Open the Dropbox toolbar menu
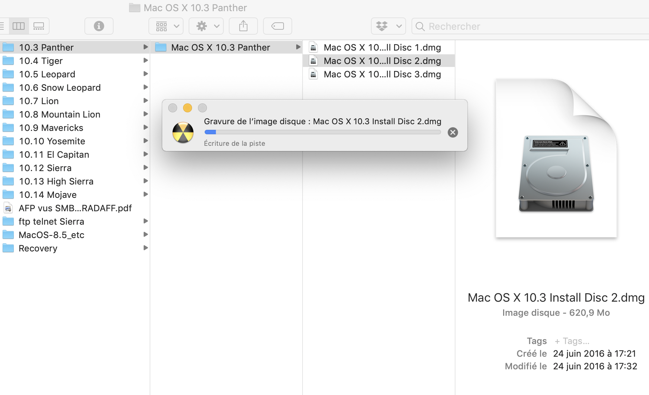Viewport: 649px width, 395px height. pyautogui.click(x=389, y=26)
